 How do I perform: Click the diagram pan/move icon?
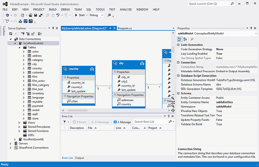tap(173, 110)
